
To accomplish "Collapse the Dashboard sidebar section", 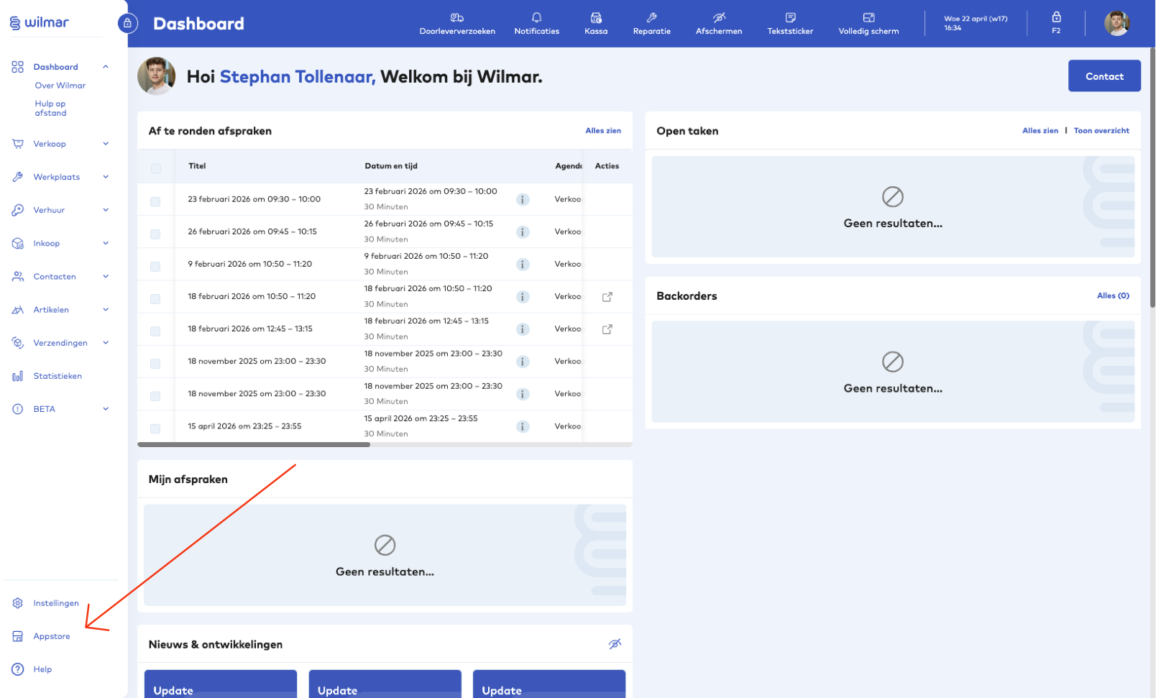I will tap(106, 67).
